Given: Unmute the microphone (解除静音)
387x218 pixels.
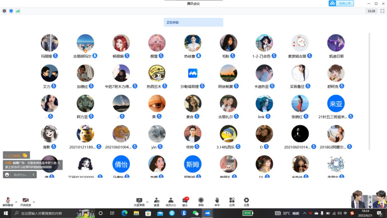Looking at the screenshot, I should (x=8, y=201).
